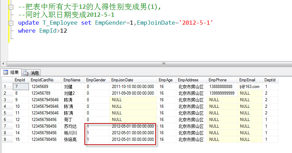Click the phone cell 139999999999

click(x=222, y=93)
